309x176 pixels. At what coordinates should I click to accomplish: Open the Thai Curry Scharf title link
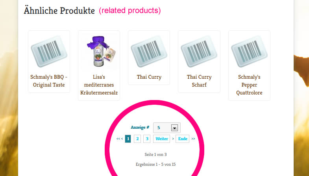[x=199, y=81]
